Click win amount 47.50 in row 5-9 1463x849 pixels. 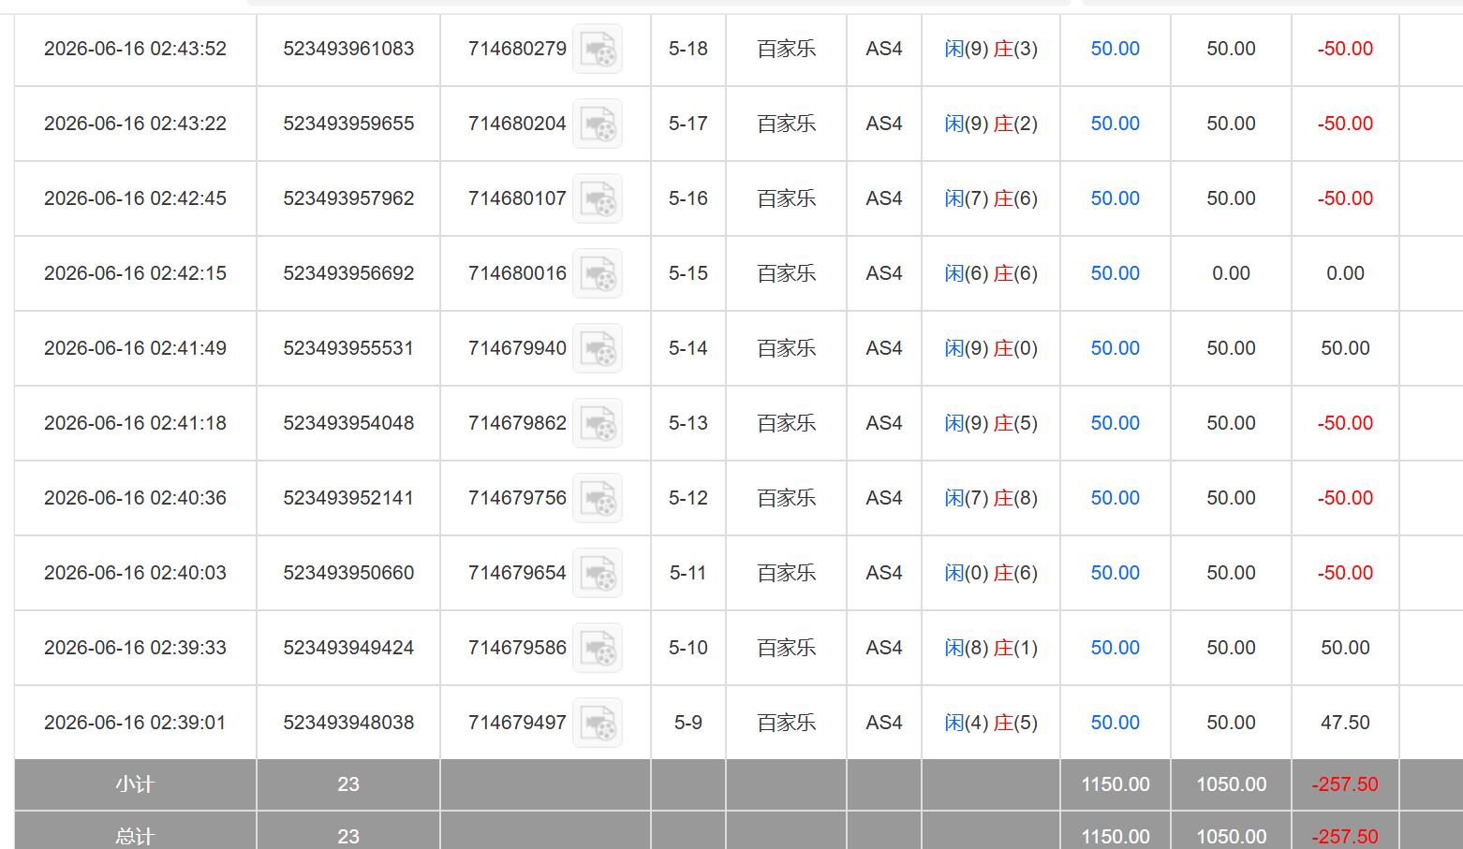(x=1345, y=723)
